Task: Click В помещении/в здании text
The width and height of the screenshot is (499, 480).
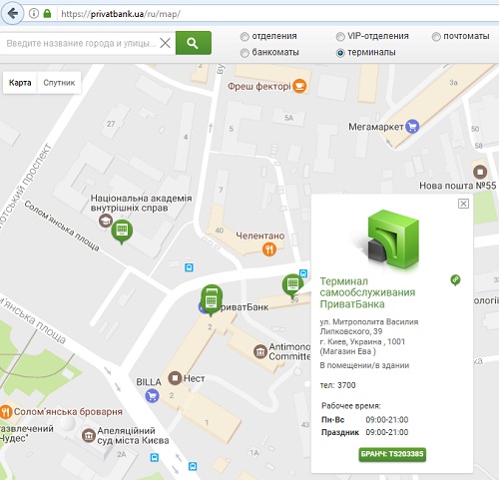Action: pyautogui.click(x=364, y=365)
